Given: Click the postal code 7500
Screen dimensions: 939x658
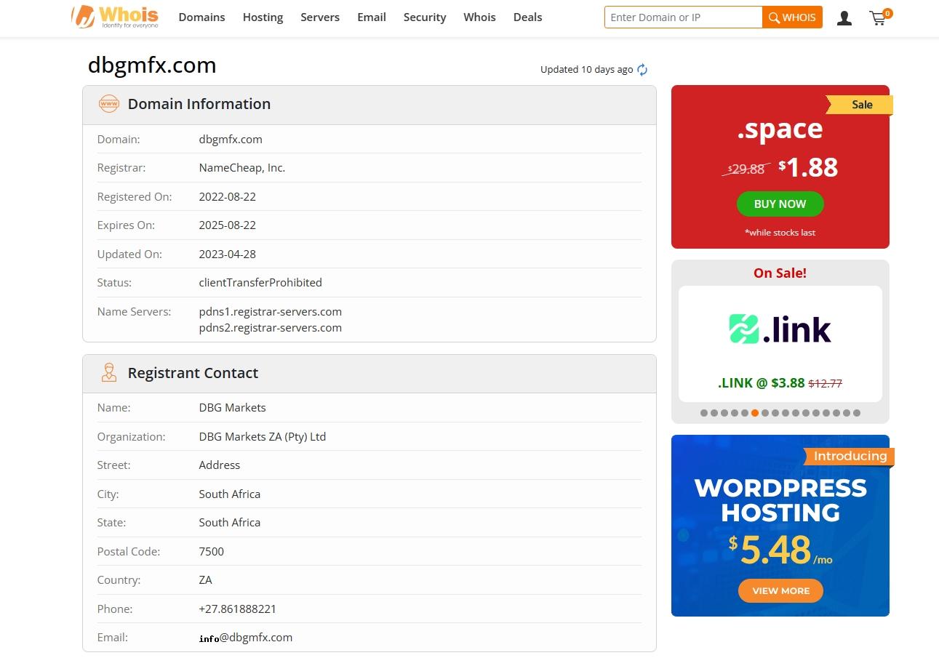Looking at the screenshot, I should [212, 552].
